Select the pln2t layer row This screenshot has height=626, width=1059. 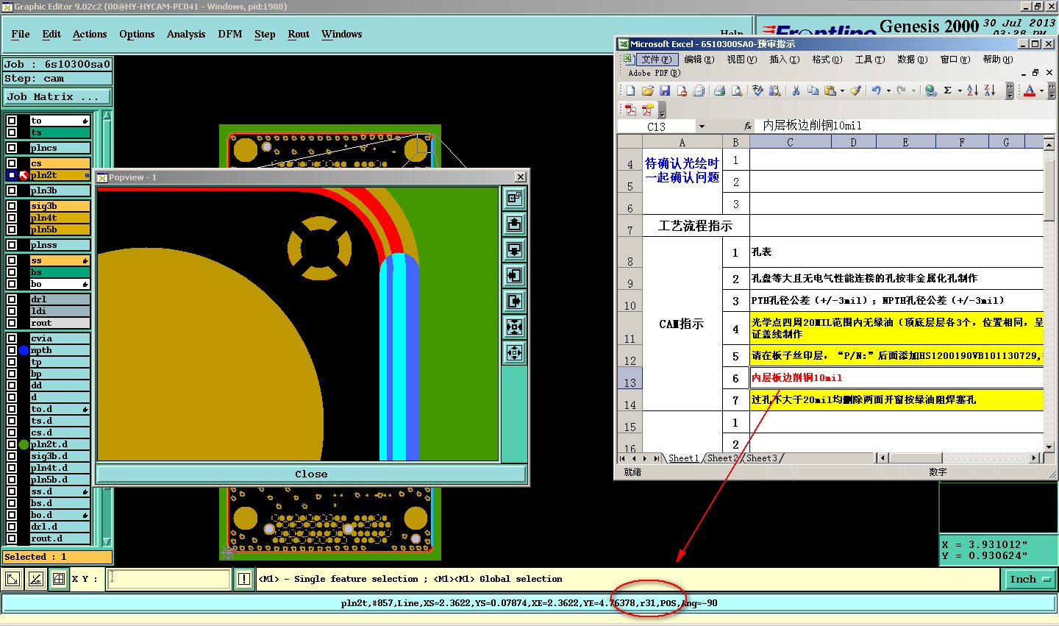click(x=60, y=175)
